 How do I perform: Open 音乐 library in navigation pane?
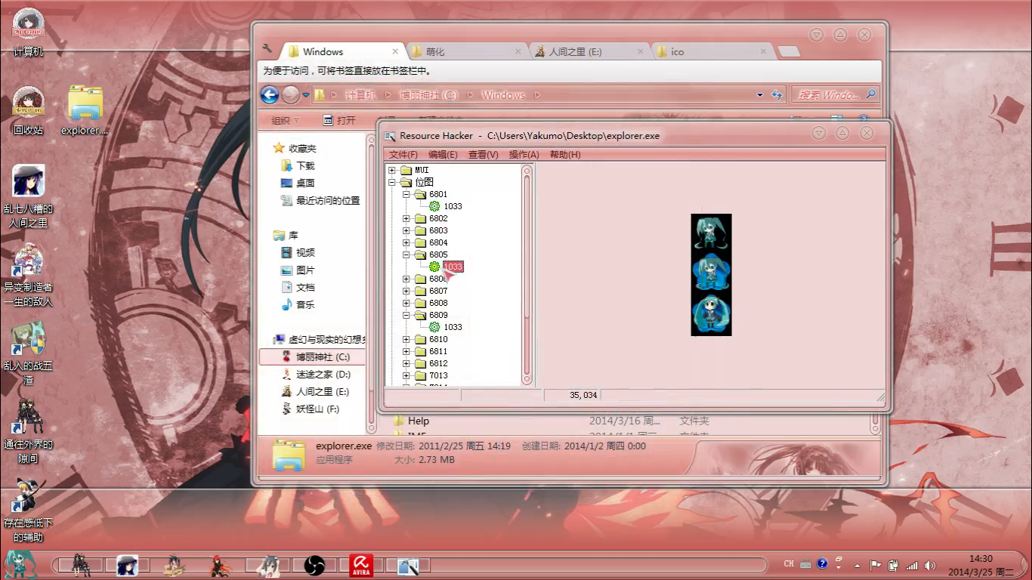point(305,304)
